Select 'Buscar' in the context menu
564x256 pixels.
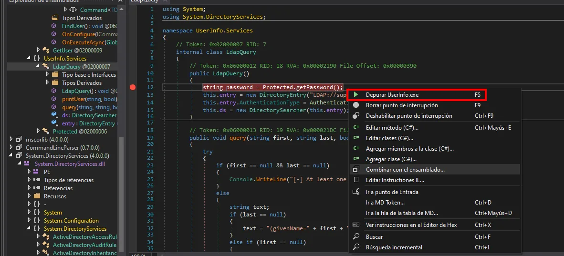435,237
